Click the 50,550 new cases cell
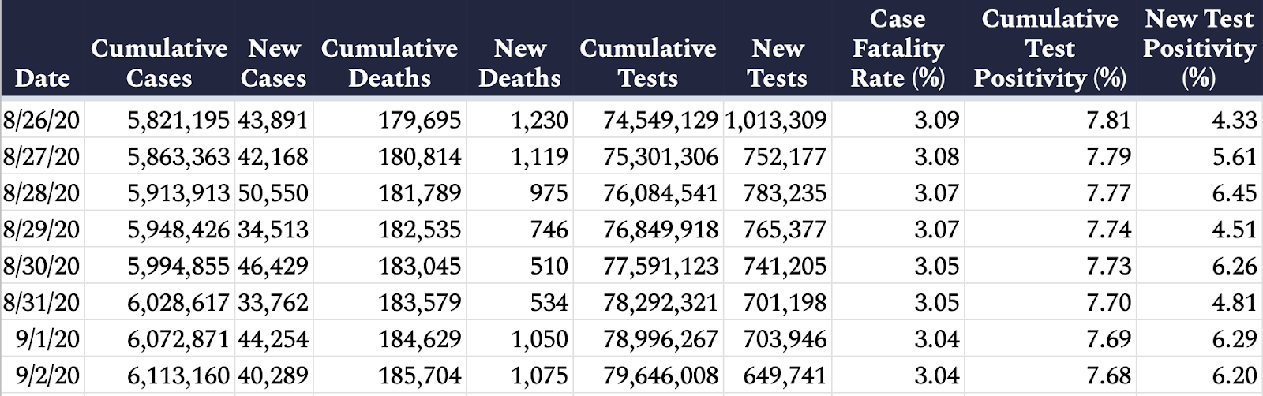The width and height of the screenshot is (1263, 396). click(272, 192)
